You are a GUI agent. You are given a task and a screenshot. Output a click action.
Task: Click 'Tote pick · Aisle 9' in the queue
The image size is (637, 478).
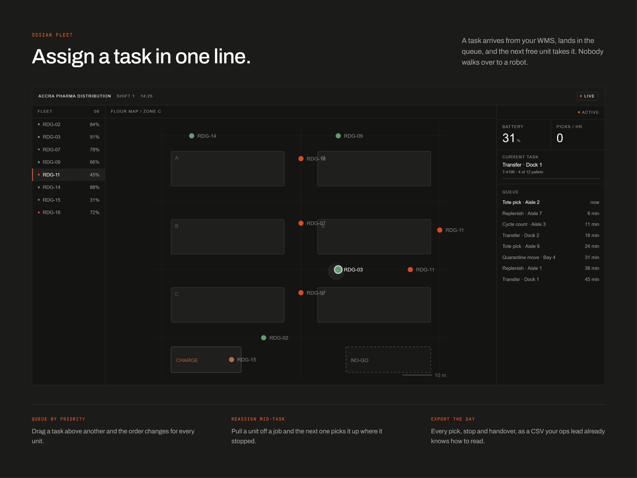(x=551, y=246)
